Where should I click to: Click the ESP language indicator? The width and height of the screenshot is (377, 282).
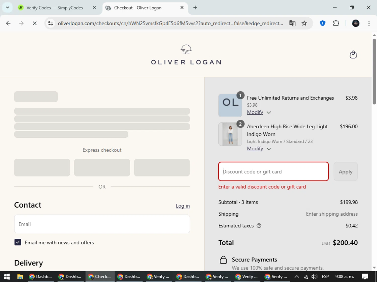pyautogui.click(x=325, y=276)
